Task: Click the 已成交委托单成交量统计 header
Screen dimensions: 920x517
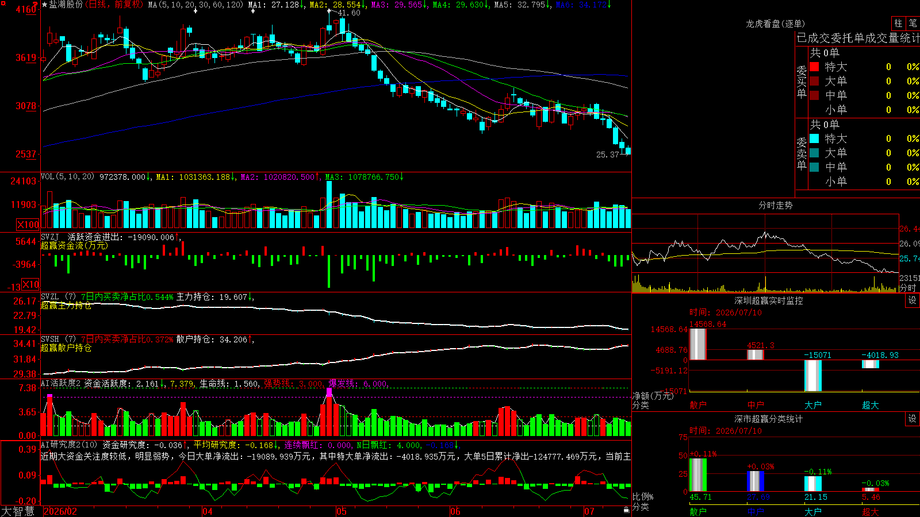Action: click(858, 38)
